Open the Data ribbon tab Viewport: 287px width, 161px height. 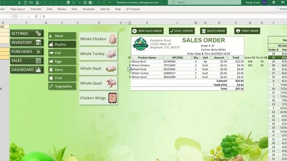pyautogui.click(x=49, y=9)
